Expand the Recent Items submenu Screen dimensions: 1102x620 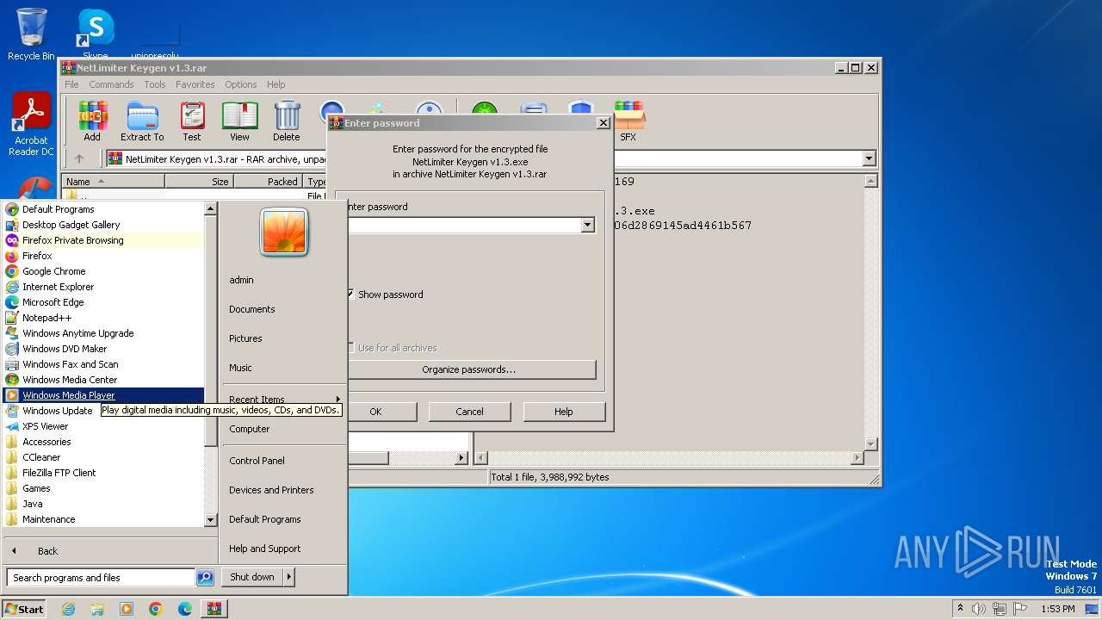pos(283,400)
